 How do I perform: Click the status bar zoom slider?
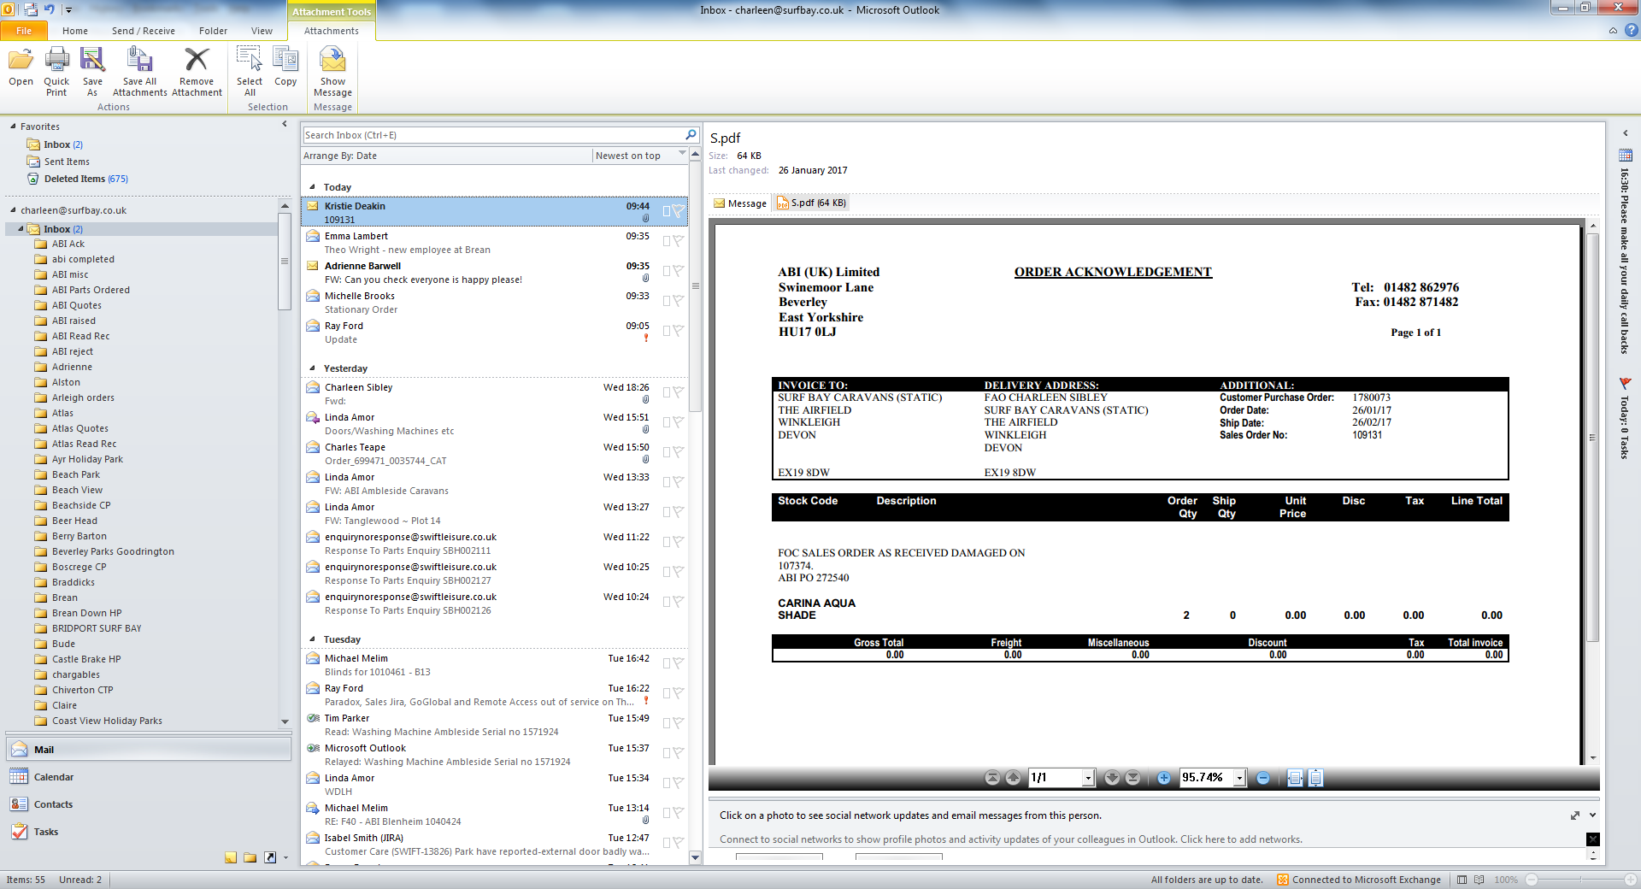(x=1581, y=880)
